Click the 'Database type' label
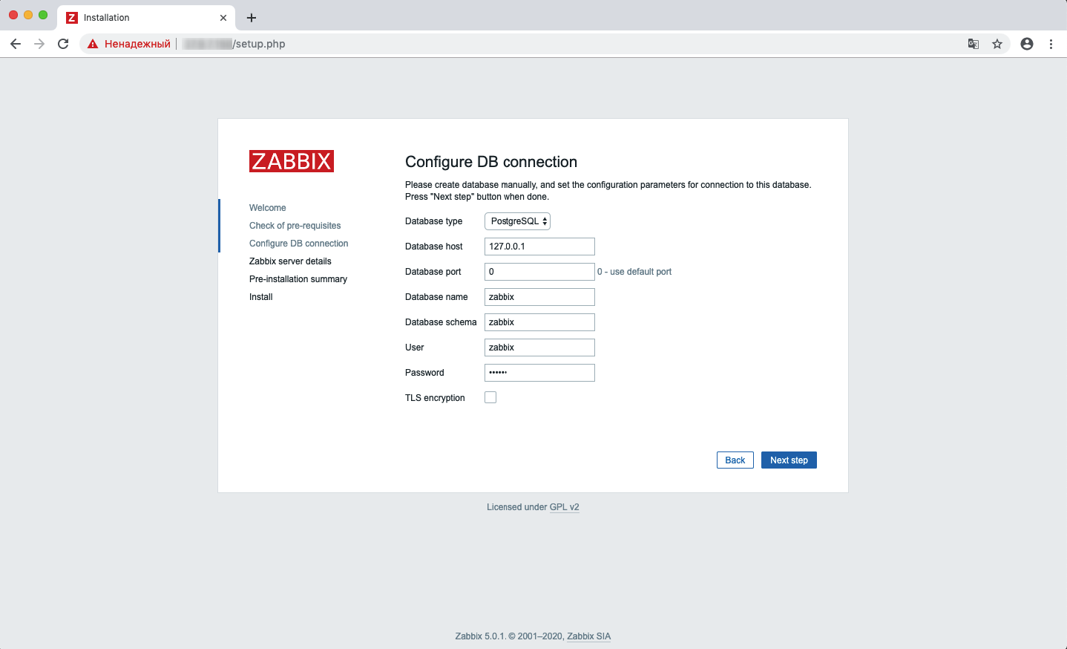 [x=433, y=221]
